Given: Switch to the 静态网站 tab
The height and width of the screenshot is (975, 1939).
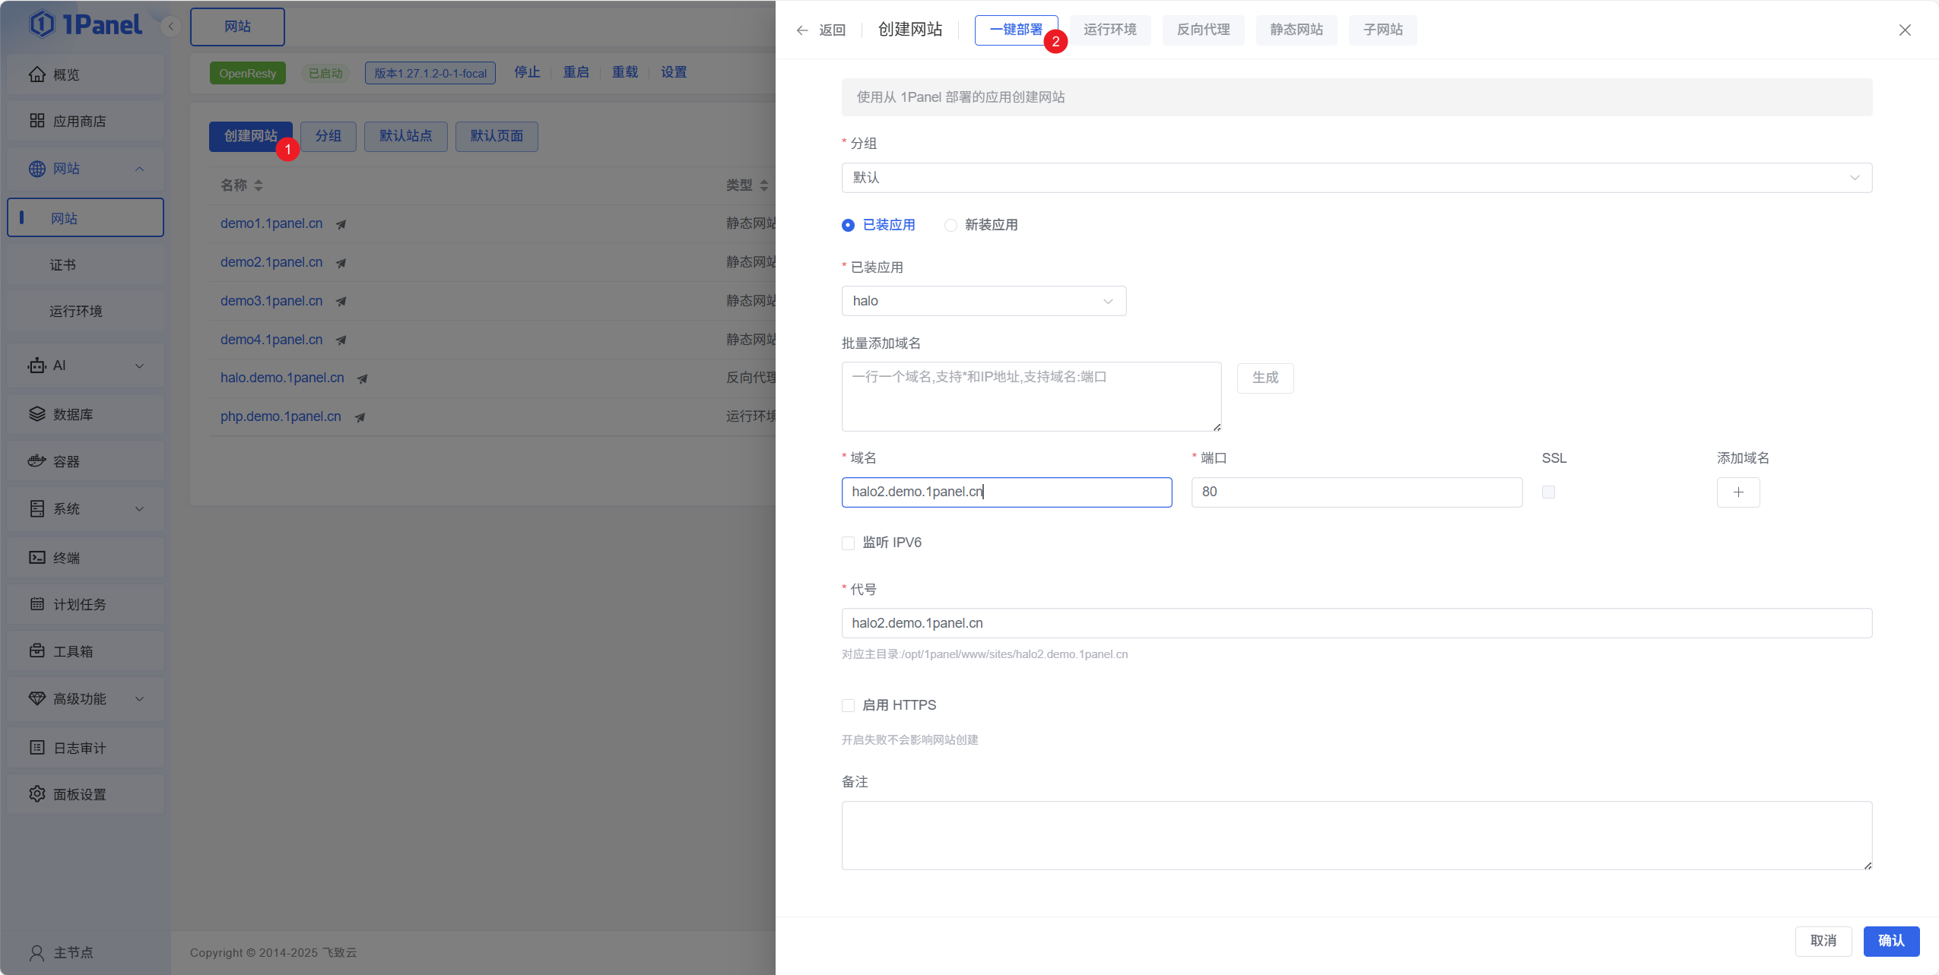Looking at the screenshot, I should [1296, 30].
